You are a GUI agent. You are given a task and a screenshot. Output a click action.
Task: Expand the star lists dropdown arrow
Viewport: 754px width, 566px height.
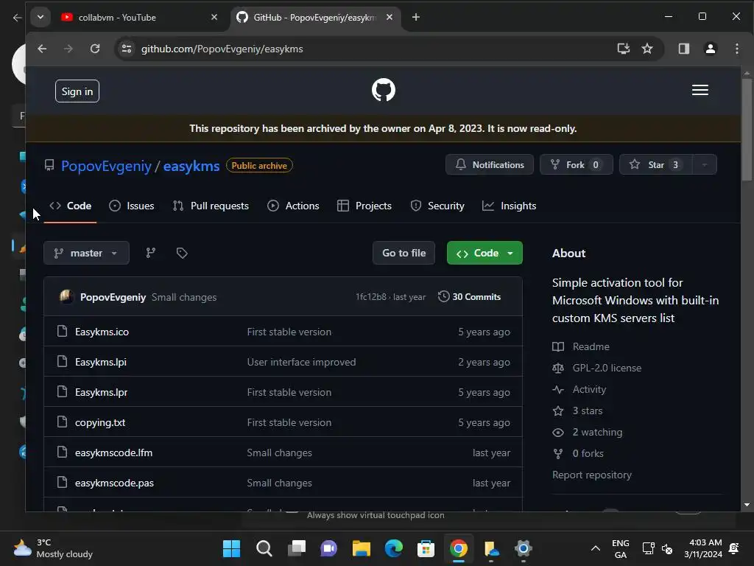coord(705,164)
